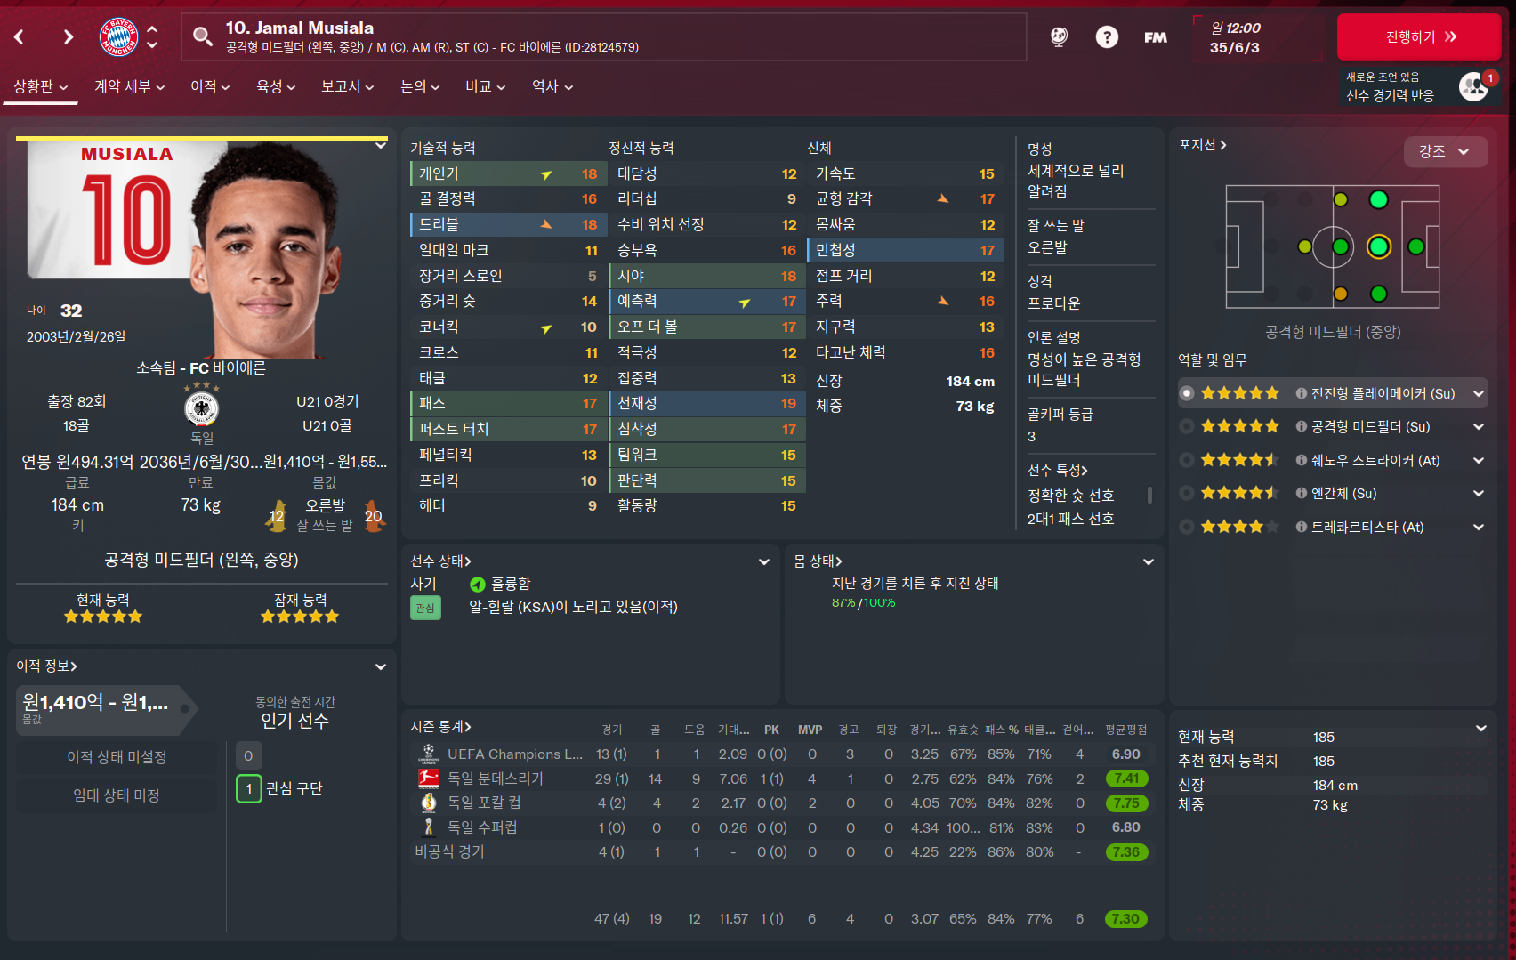Open the 계약 세부 menu
The width and height of the screenshot is (1516, 960).
130,86
